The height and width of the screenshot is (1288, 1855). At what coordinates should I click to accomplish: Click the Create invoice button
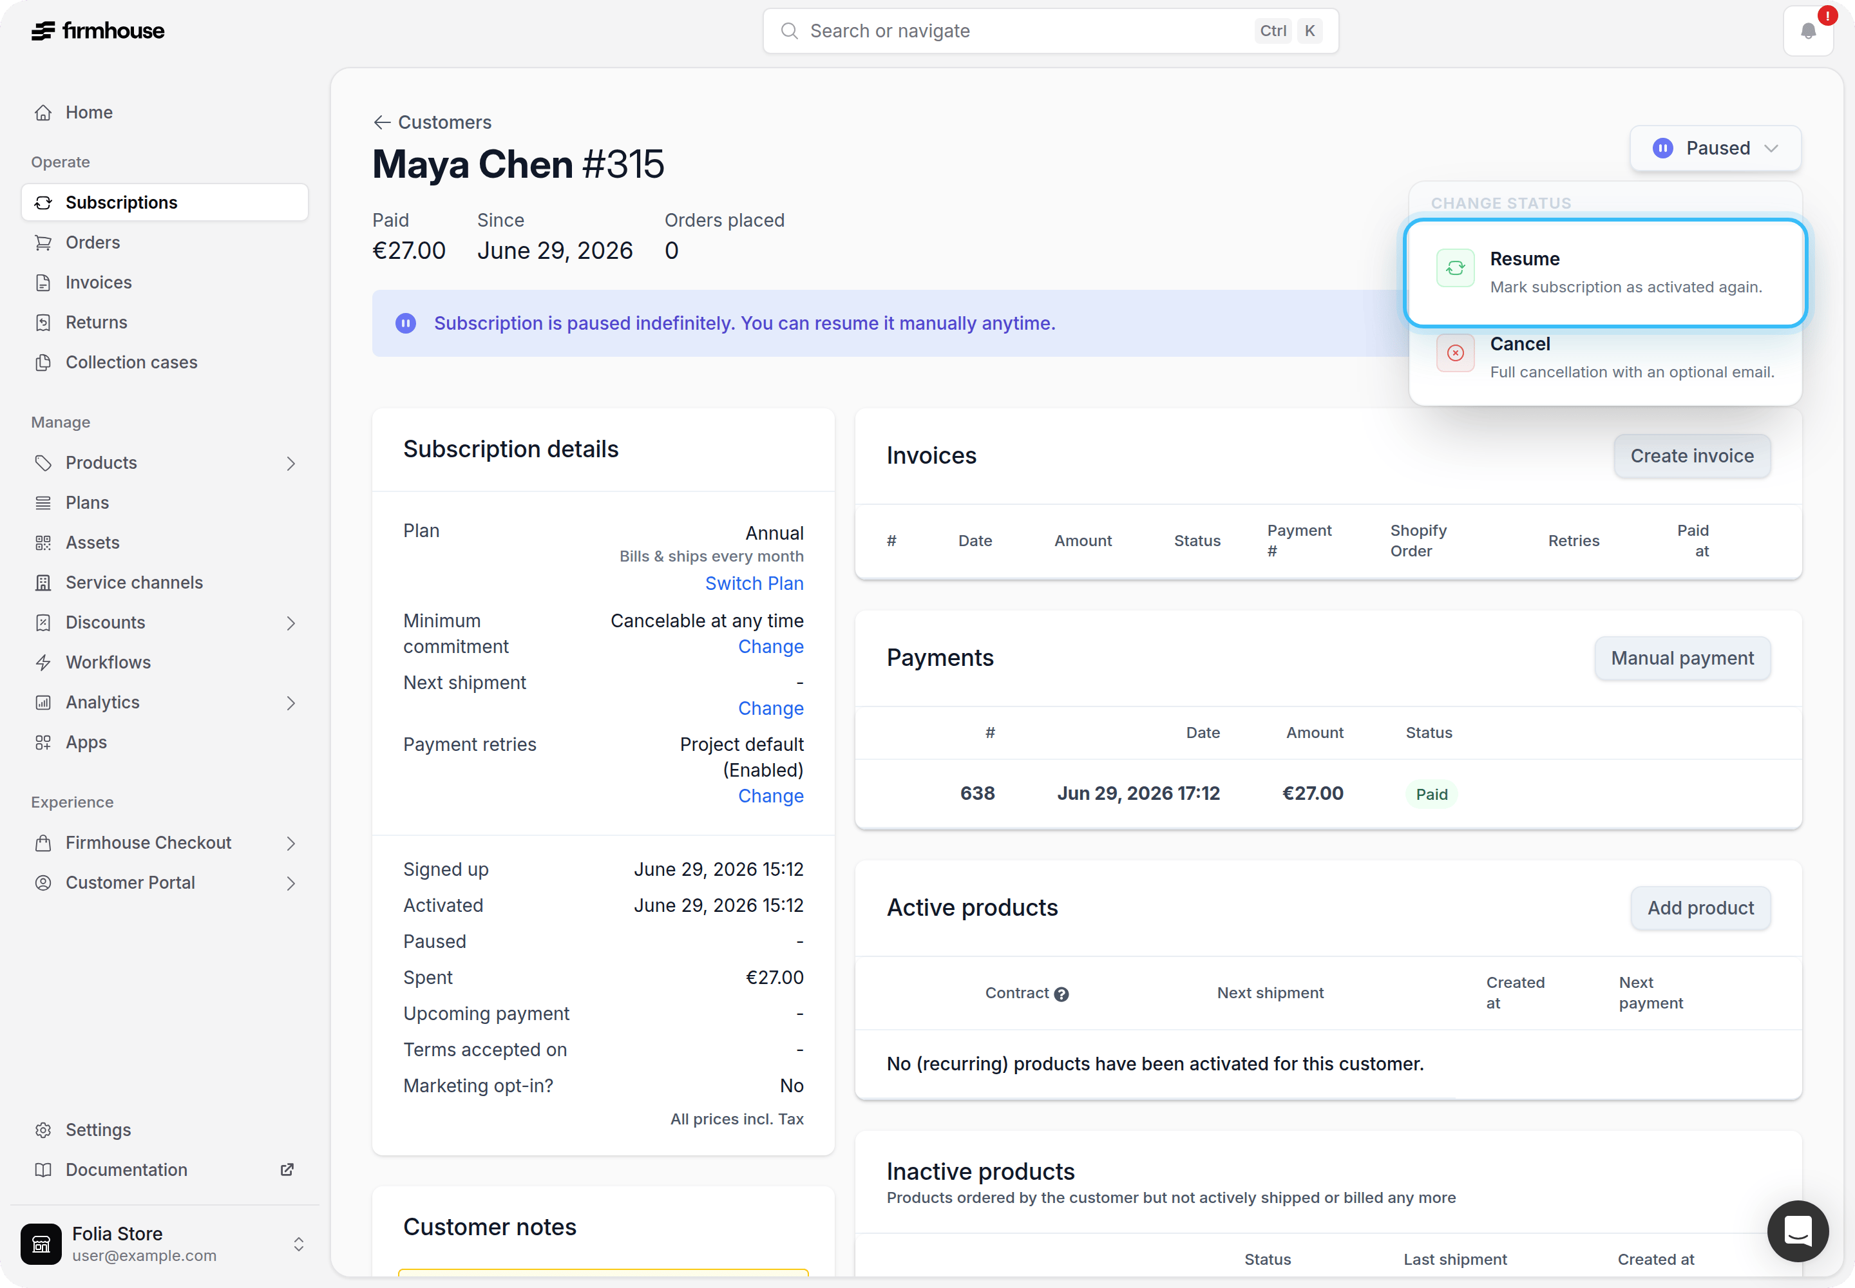click(1692, 456)
